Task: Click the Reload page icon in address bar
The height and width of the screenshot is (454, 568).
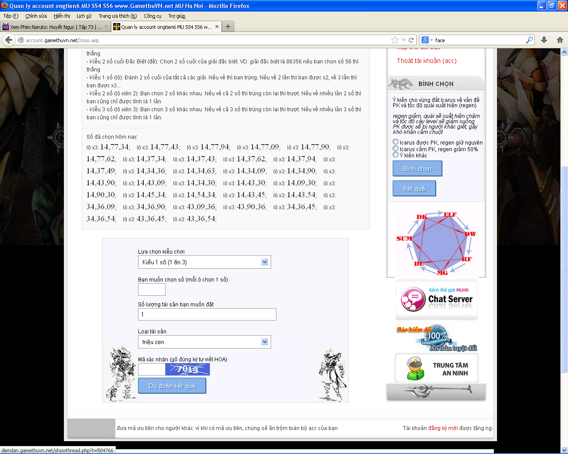Action: coord(411,40)
